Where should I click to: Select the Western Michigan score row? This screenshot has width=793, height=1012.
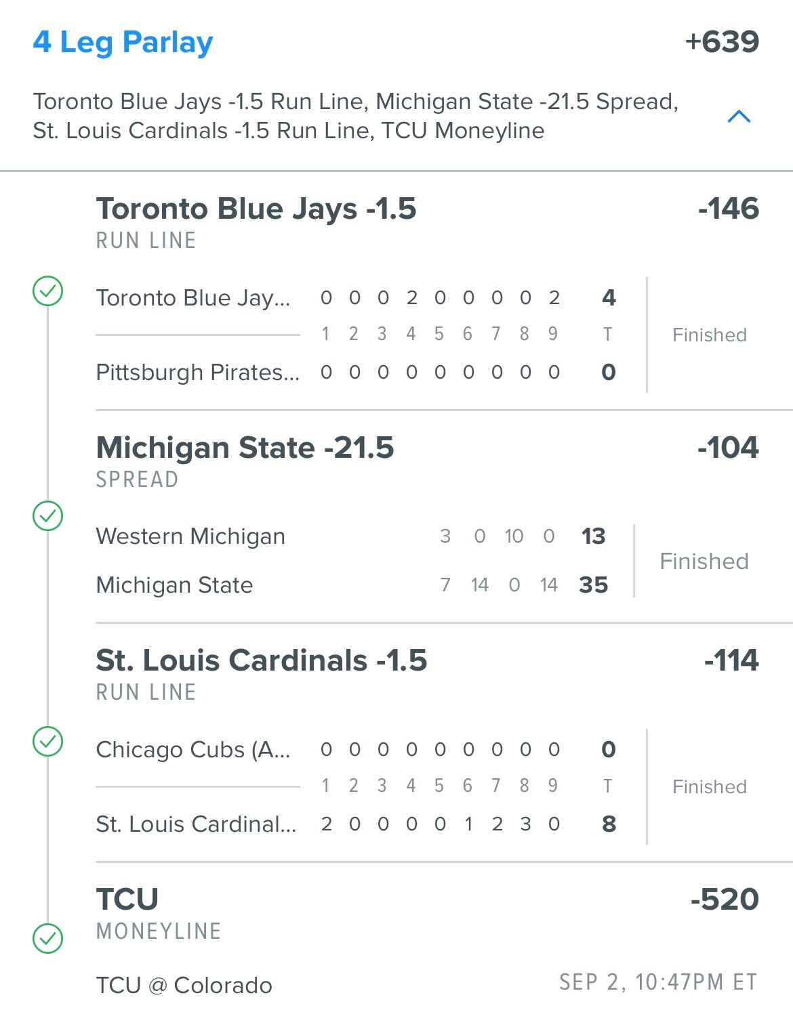pyautogui.click(x=352, y=536)
